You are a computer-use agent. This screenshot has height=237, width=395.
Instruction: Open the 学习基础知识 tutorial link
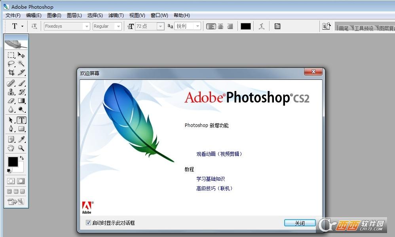point(211,179)
